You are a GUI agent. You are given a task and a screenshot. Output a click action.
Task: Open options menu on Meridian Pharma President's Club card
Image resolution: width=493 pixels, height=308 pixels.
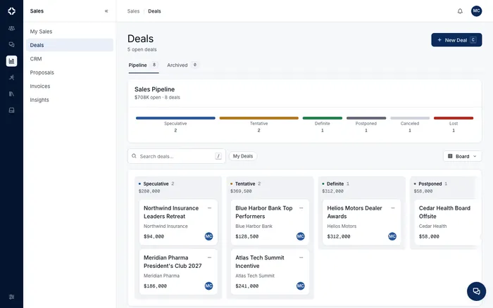click(x=209, y=257)
